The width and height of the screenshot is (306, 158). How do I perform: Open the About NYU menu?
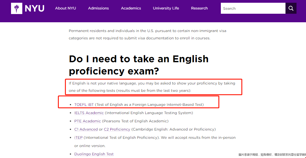click(x=65, y=8)
